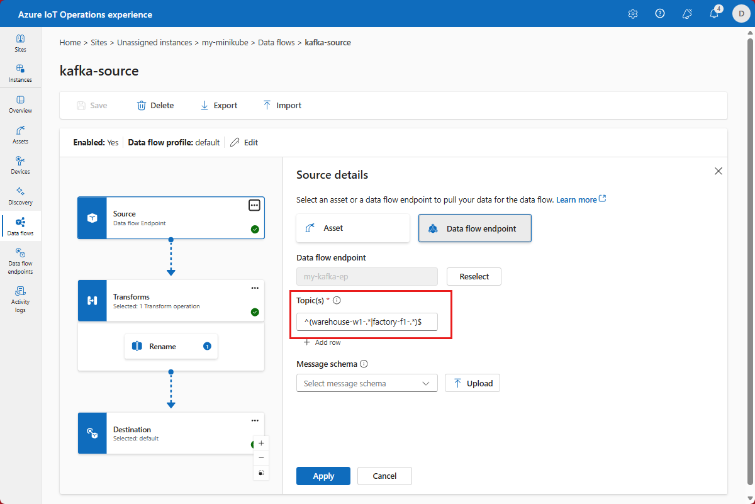
Task: Open the diagnostics bell icon beside Help
Action: [687, 14]
